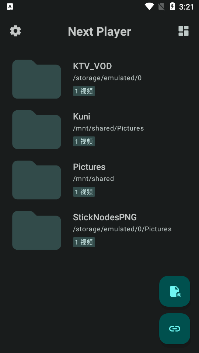Tap the Next Player title
199x353 pixels.
(99, 32)
